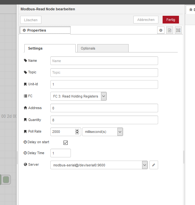Screen dimensions: 195x205
Task: Increase Poll Rate with up stepper
Action: pos(77,130)
